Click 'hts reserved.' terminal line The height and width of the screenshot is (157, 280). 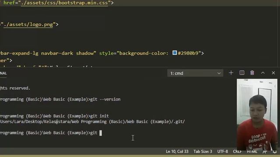coord(15,88)
